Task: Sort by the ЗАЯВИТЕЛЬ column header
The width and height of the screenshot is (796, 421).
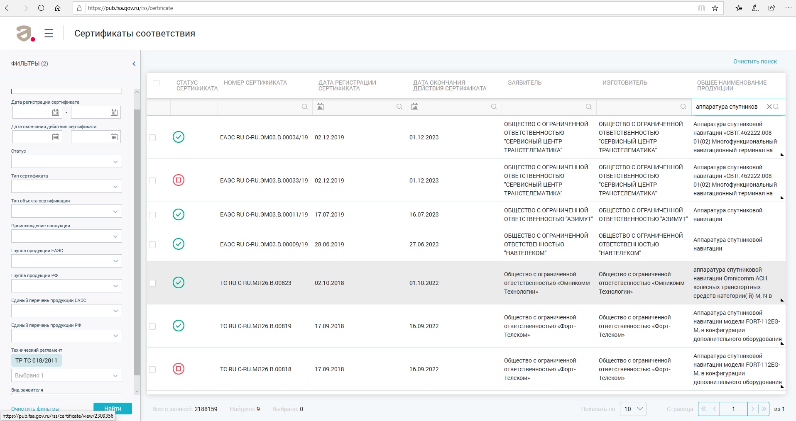Action: pyautogui.click(x=524, y=83)
